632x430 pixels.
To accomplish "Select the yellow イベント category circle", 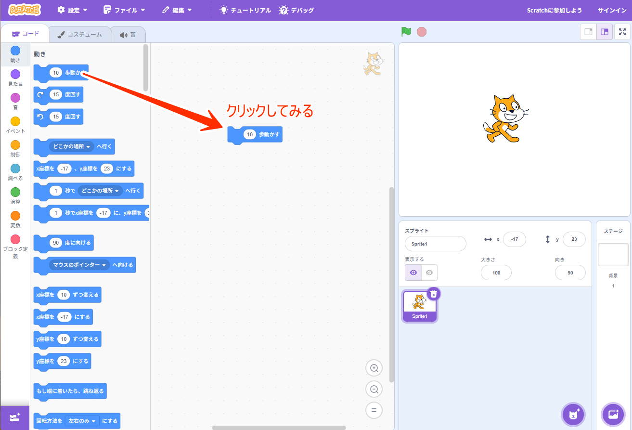I will click(15, 121).
